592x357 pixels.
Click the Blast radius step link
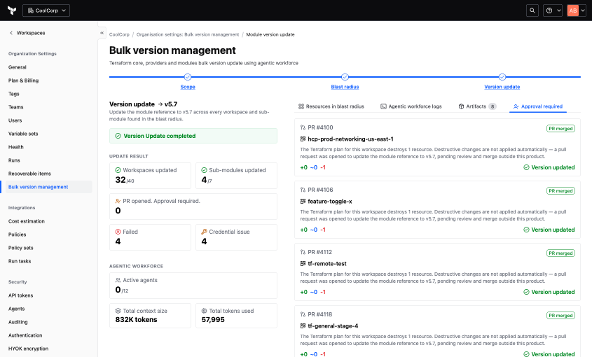tap(345, 87)
